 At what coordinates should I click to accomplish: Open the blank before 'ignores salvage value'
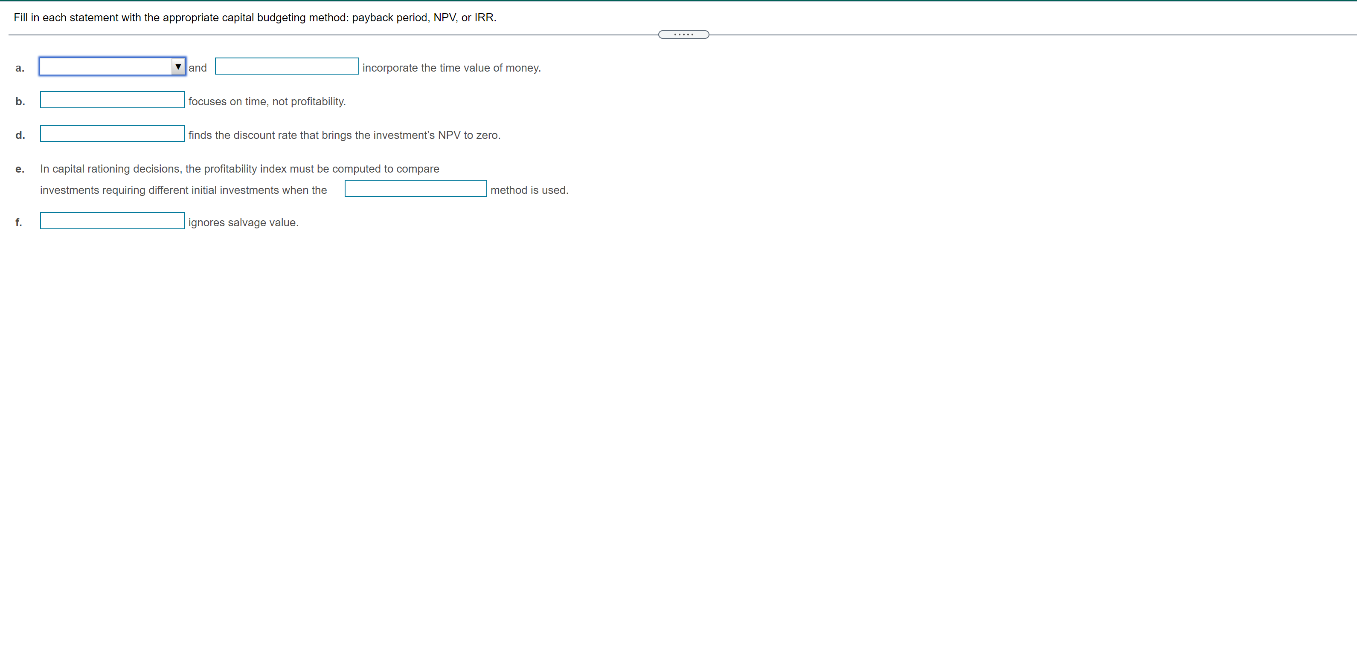click(x=112, y=221)
